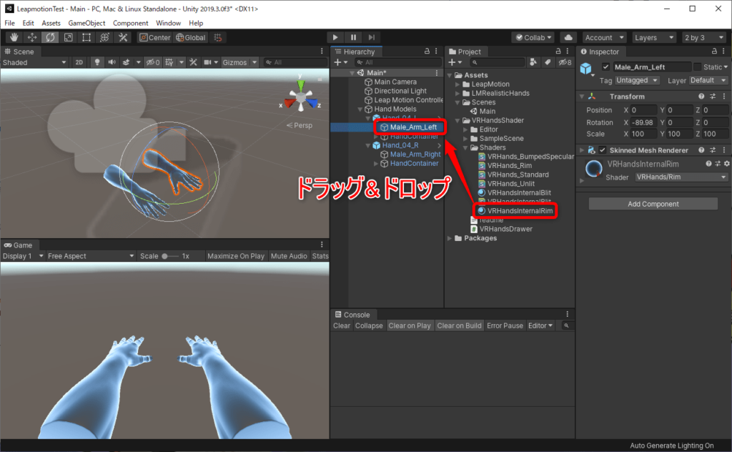The width and height of the screenshot is (732, 452).
Task: Open the Free Aspect dropdown
Action: click(x=91, y=256)
